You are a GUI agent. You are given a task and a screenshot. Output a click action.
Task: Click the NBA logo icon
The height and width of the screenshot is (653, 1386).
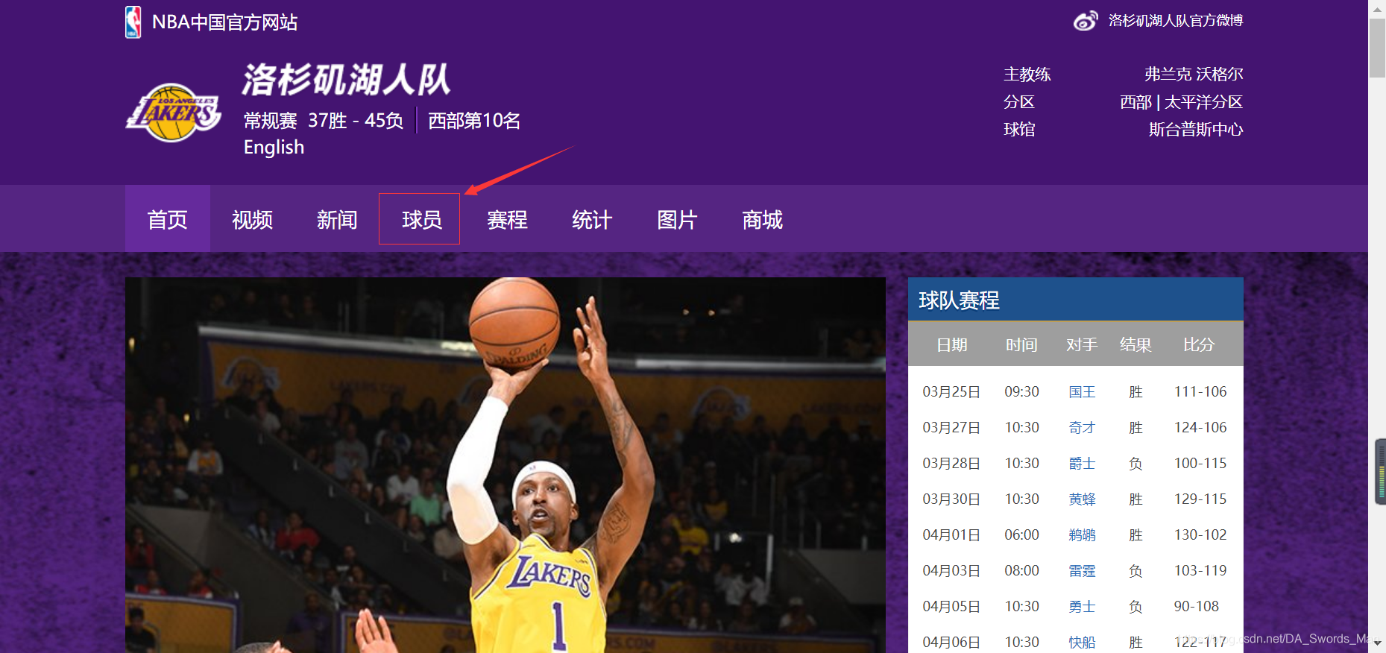click(133, 22)
